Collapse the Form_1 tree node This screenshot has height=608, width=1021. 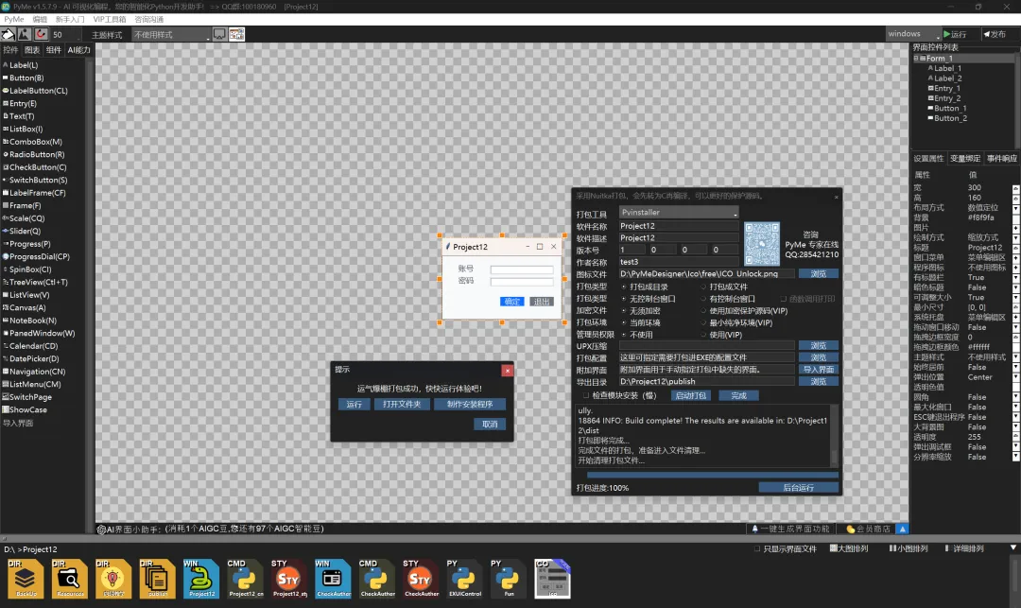pyautogui.click(x=916, y=58)
